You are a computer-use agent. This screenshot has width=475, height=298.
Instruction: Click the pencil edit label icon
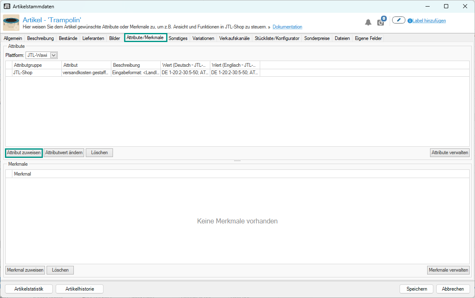[x=398, y=20]
